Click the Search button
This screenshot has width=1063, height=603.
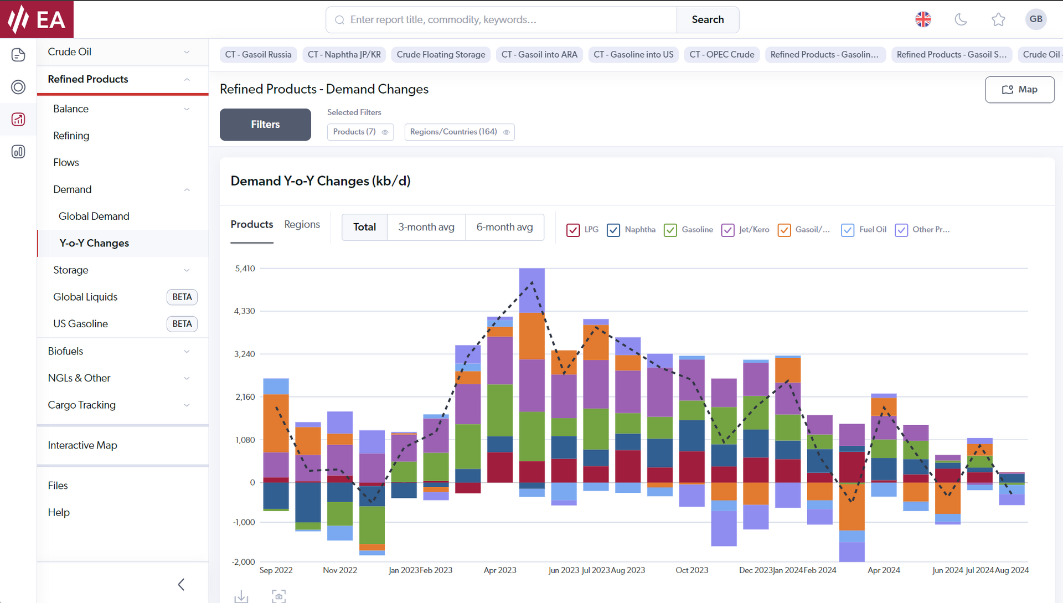point(708,20)
